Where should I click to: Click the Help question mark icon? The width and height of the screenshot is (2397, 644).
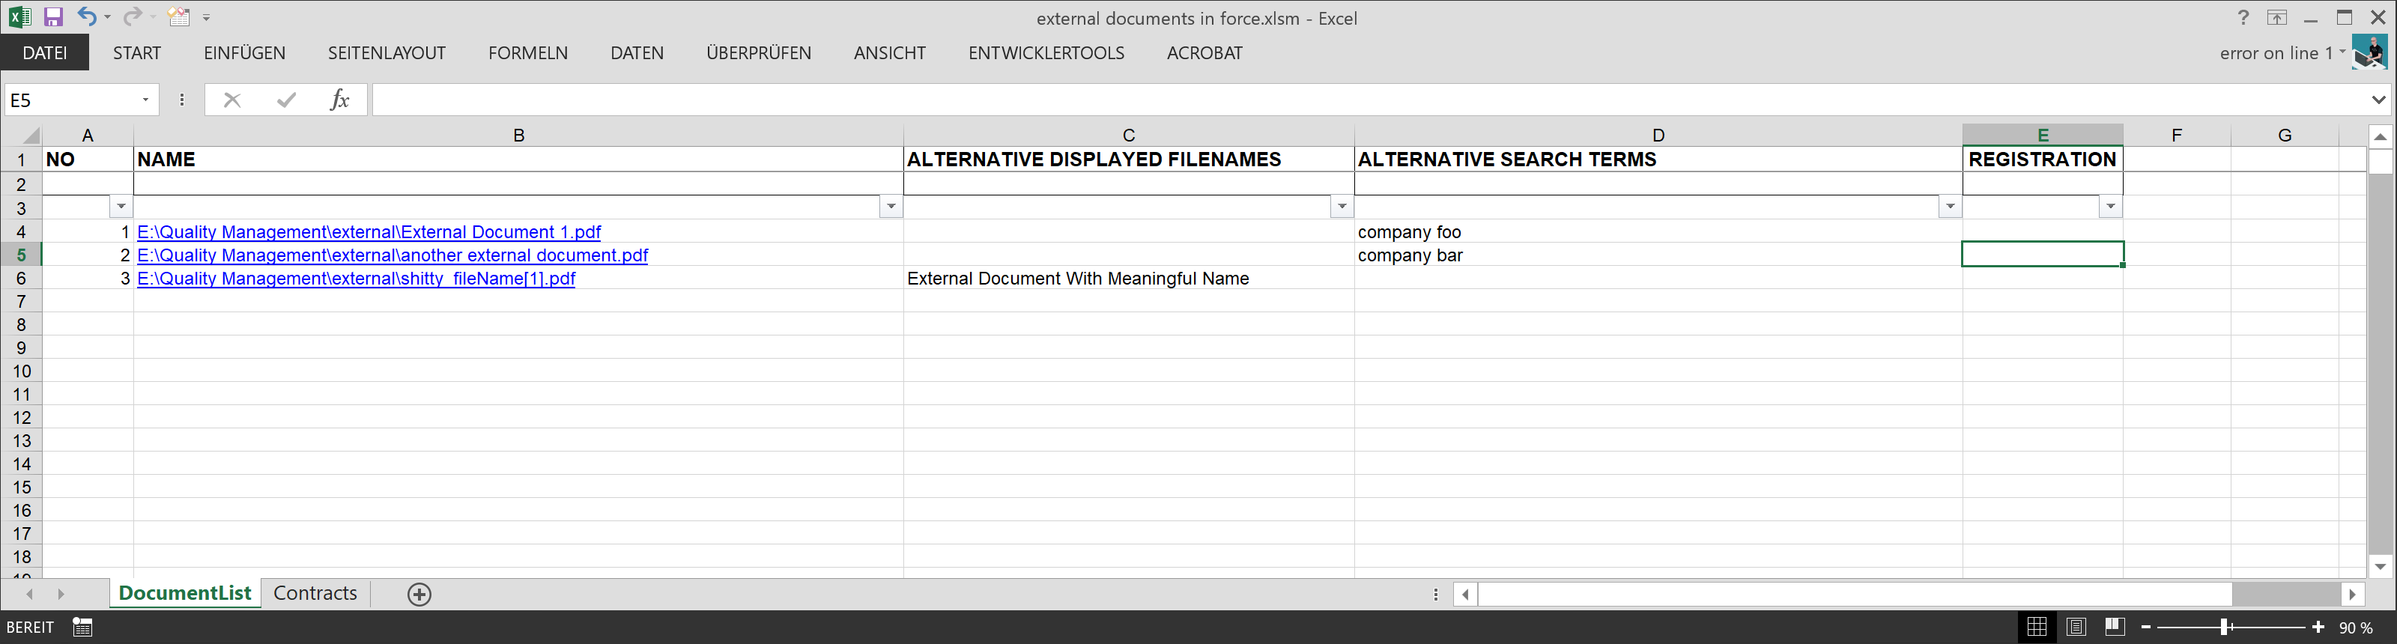(2243, 18)
